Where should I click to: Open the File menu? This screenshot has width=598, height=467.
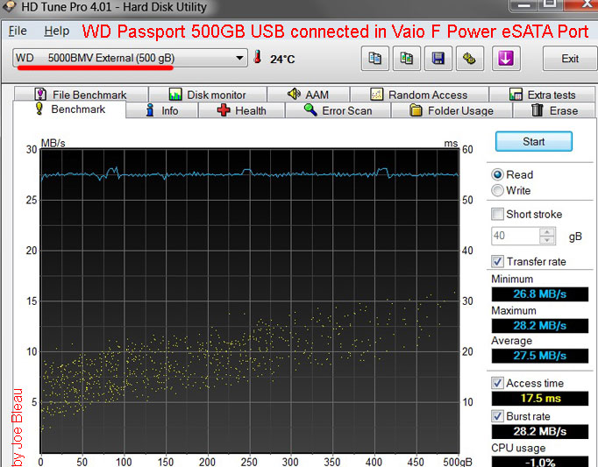coord(18,31)
